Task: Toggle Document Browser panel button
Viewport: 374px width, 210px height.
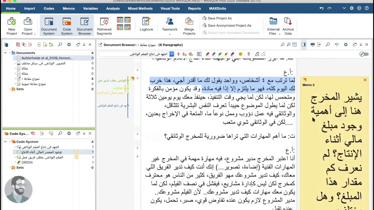Action: click(84, 26)
